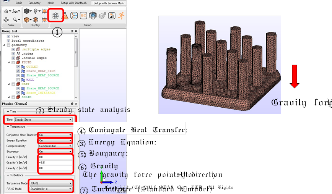
Task: Open the Physics atom icon in Setup
Action: 56,16
